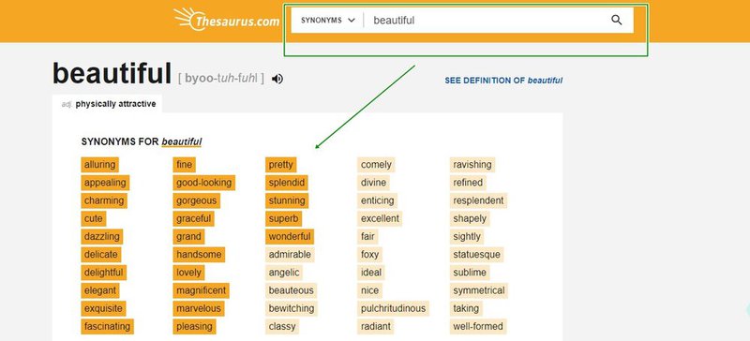Click the Thesaurus.com logo
The height and width of the screenshot is (341, 750).
click(x=227, y=20)
